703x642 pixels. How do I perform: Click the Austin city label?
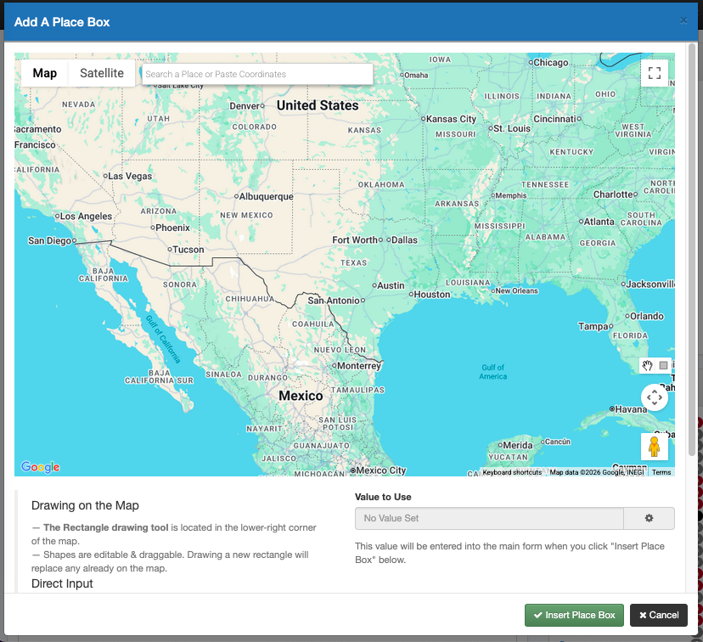tap(391, 285)
